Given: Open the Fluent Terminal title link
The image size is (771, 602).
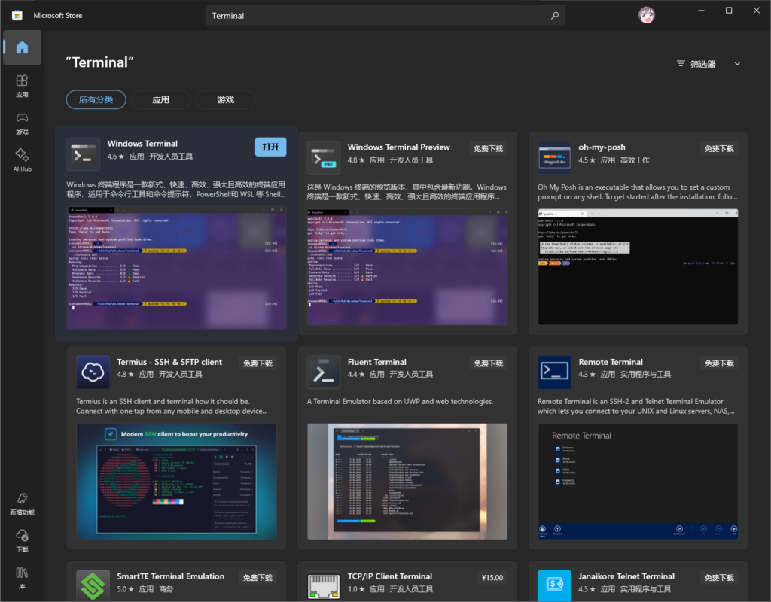Looking at the screenshot, I should (x=377, y=362).
